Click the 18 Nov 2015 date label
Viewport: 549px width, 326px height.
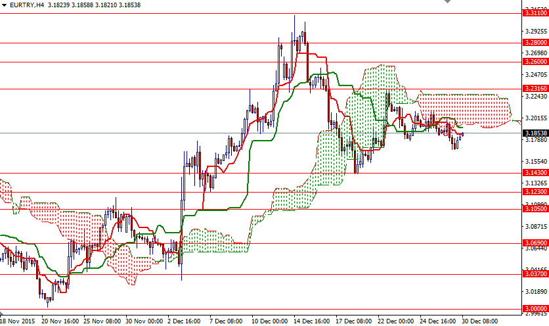point(18,321)
